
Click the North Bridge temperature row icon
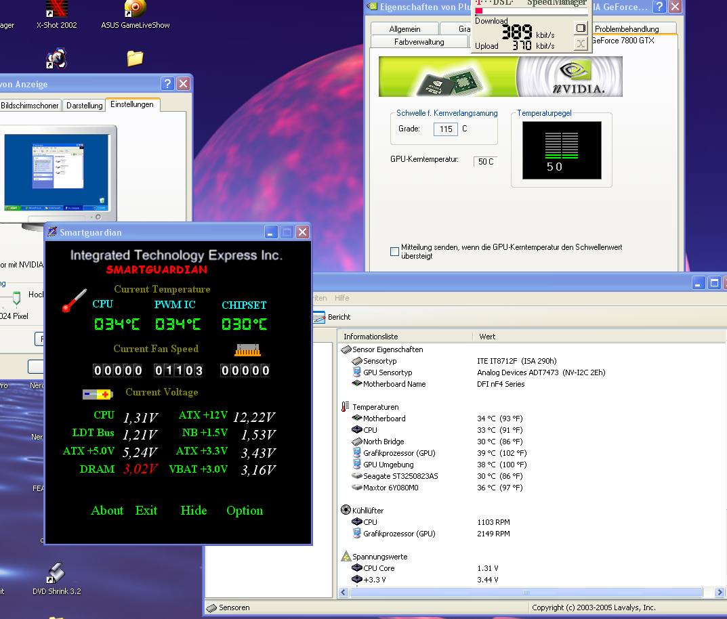point(356,442)
